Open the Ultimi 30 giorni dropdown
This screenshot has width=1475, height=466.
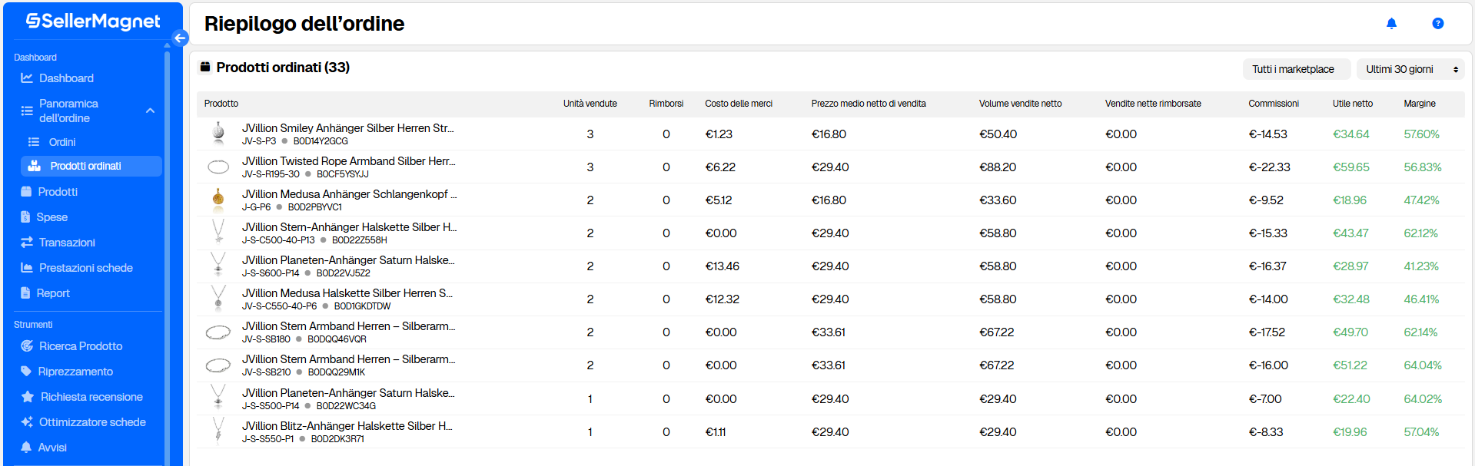click(1410, 69)
